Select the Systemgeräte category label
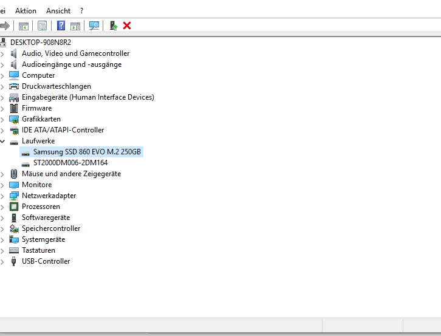 (x=44, y=239)
